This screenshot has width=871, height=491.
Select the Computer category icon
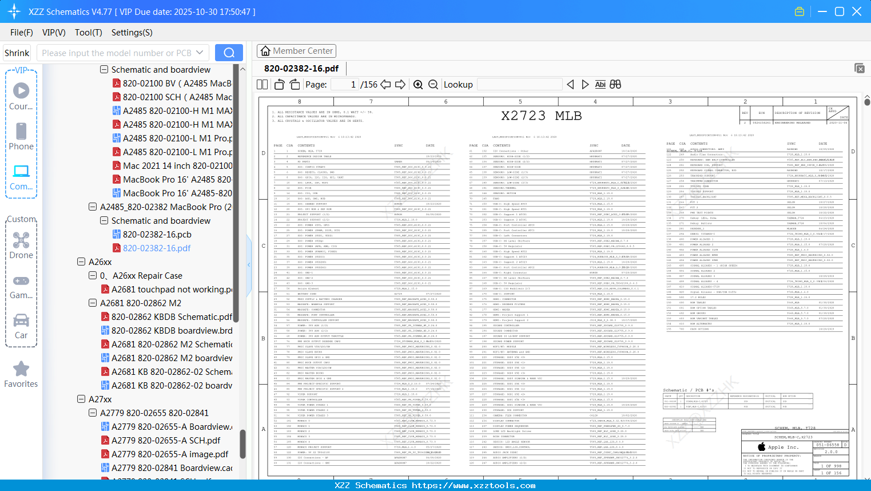(x=21, y=177)
